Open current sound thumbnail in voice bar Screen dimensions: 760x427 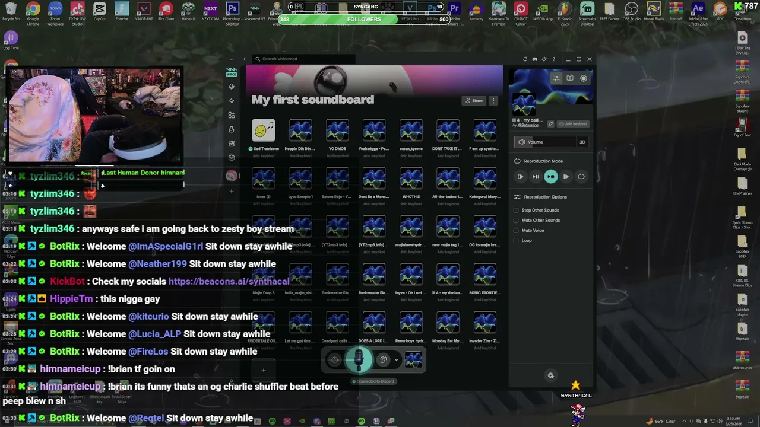coord(413,359)
